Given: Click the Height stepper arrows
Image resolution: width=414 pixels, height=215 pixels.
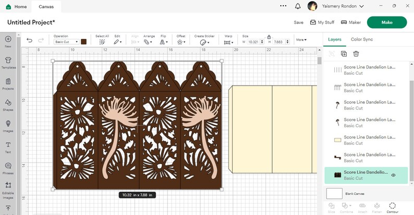Looking at the screenshot, I should point(287,42).
